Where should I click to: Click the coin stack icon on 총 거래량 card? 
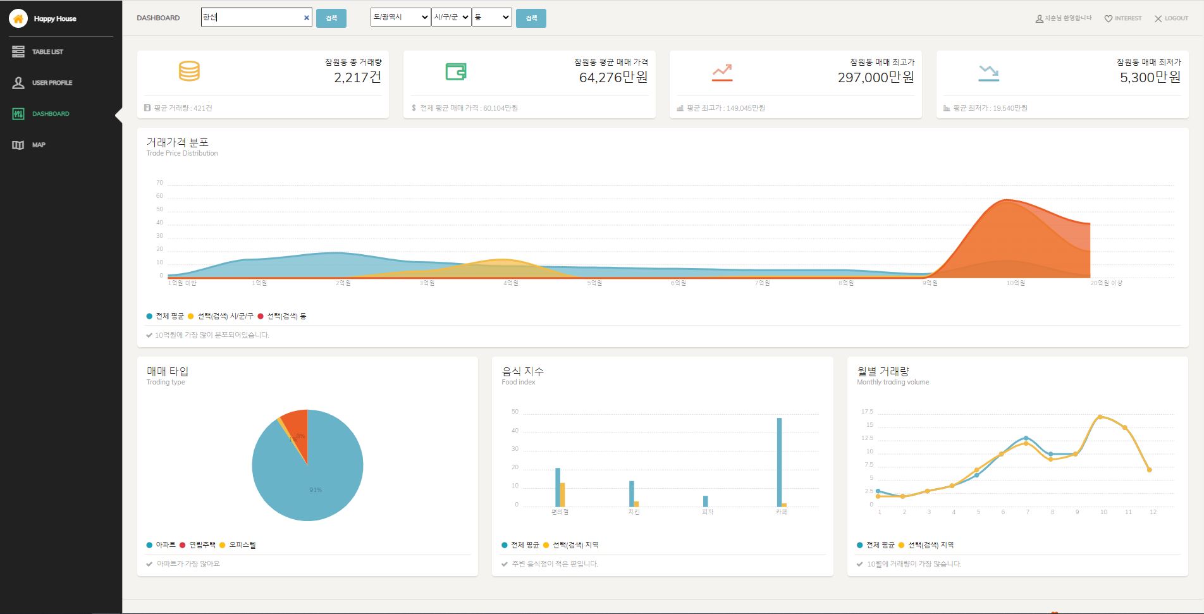pos(188,71)
